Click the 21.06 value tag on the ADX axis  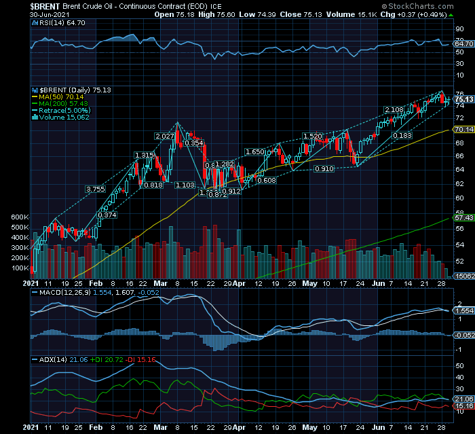[x=463, y=399]
